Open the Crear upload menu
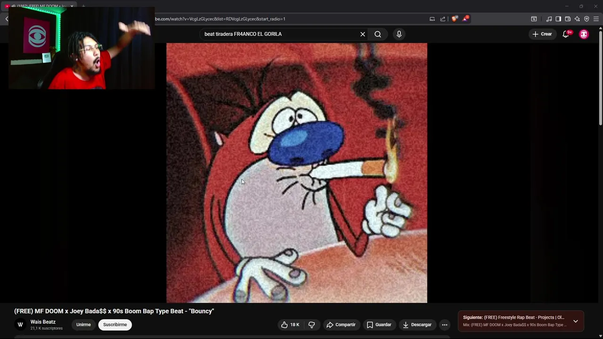603x339 pixels. point(542,34)
